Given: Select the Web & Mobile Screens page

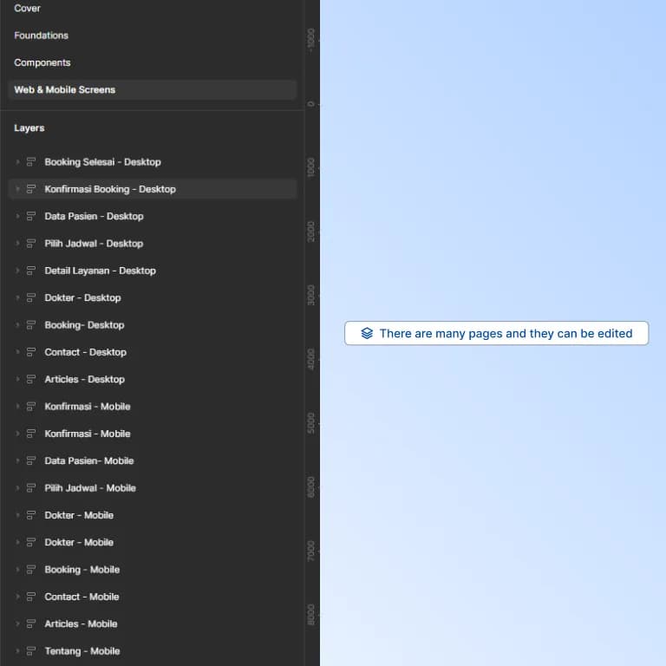Looking at the screenshot, I should pos(152,89).
